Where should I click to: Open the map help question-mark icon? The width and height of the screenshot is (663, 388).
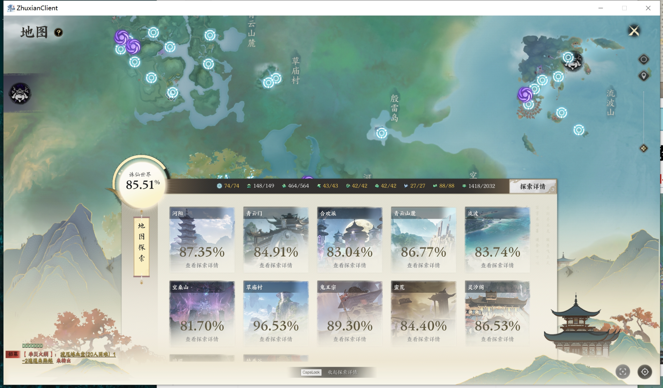pyautogui.click(x=59, y=32)
